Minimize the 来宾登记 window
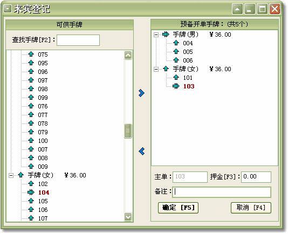This screenshot has height=234, width=288. pos(250,9)
